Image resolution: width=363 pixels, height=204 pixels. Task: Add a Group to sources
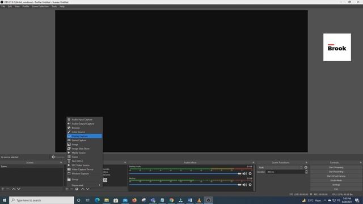tap(85, 180)
